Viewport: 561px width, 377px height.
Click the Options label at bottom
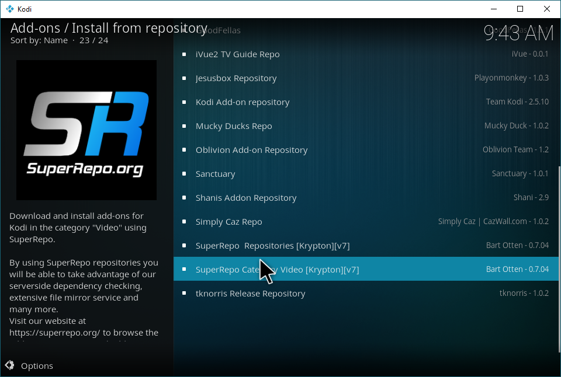pyautogui.click(x=37, y=366)
